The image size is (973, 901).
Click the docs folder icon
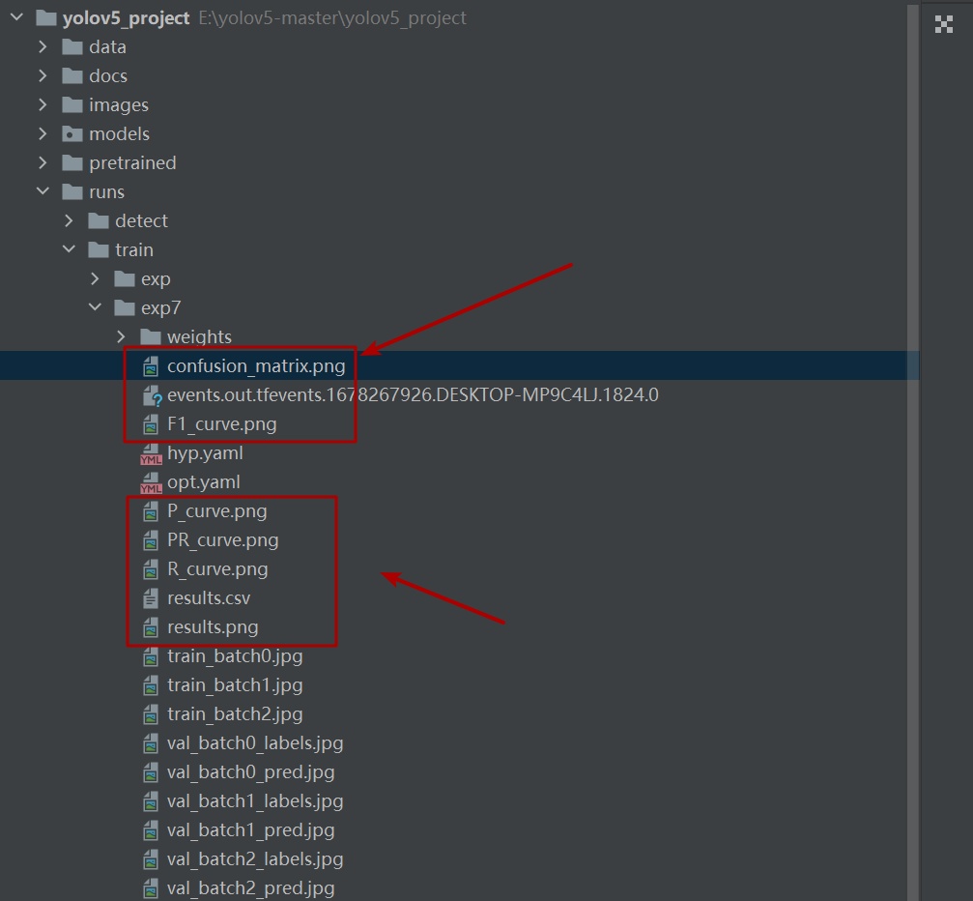tap(72, 75)
